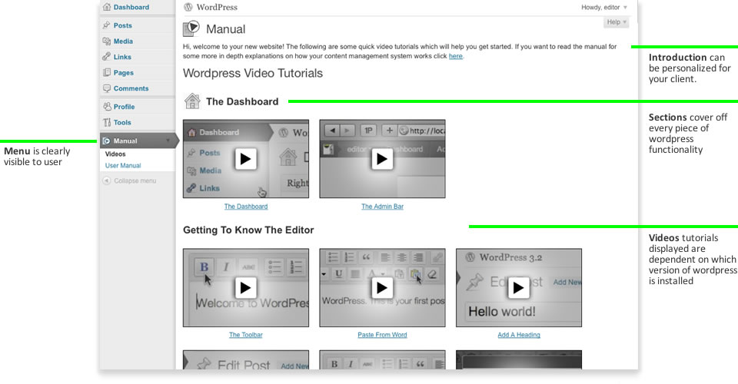
Task: Click the WordPress site title text
Action: [x=217, y=7]
